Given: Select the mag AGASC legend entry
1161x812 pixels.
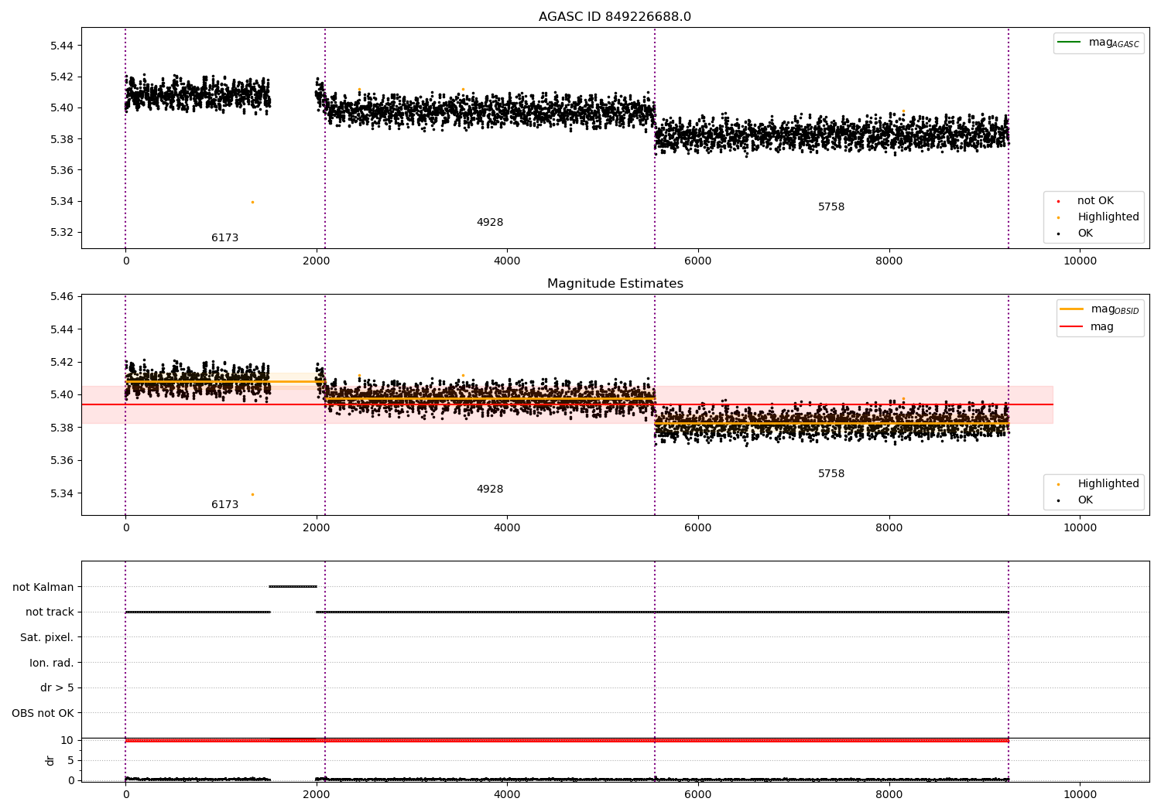Looking at the screenshot, I should 1099,43.
